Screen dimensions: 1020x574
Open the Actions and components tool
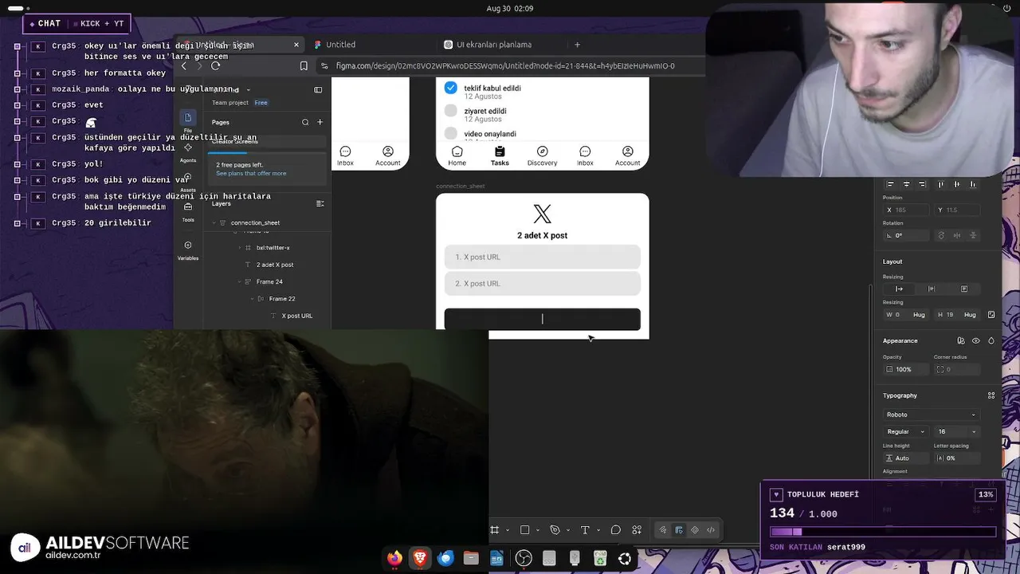pyautogui.click(x=637, y=530)
